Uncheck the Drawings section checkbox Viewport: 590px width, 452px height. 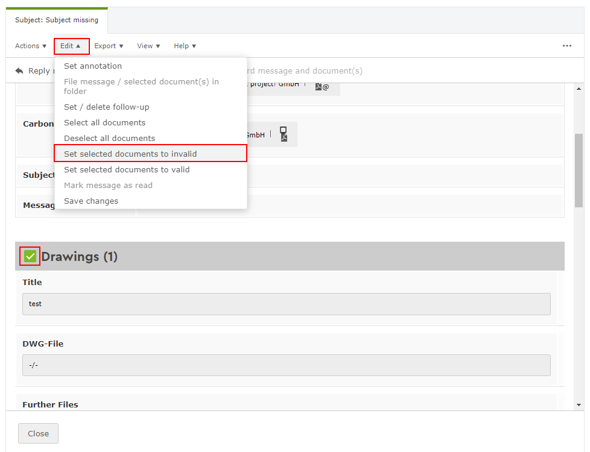click(x=30, y=257)
